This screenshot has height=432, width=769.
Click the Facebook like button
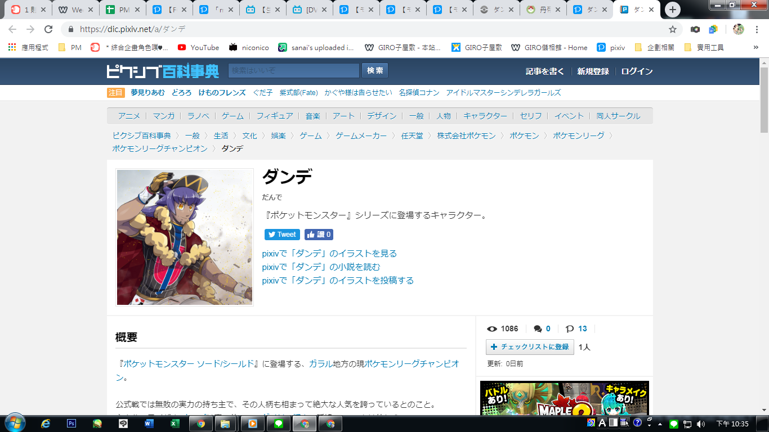319,235
